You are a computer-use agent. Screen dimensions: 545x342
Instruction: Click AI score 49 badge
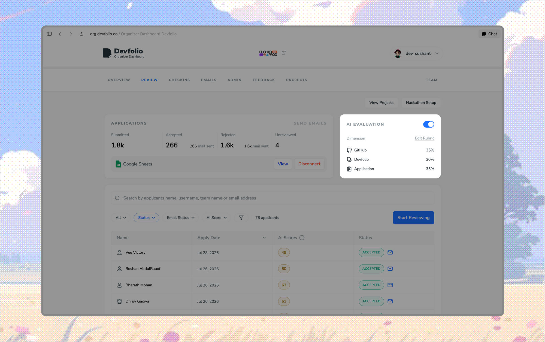(x=284, y=252)
